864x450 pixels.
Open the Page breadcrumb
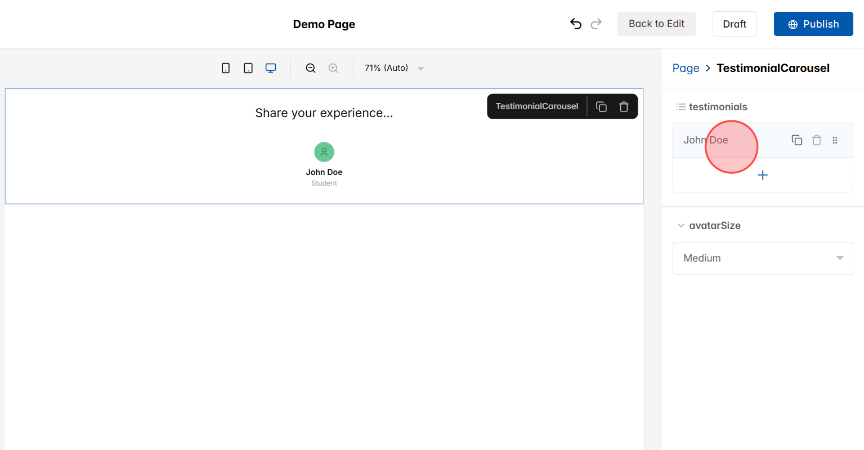click(x=686, y=67)
